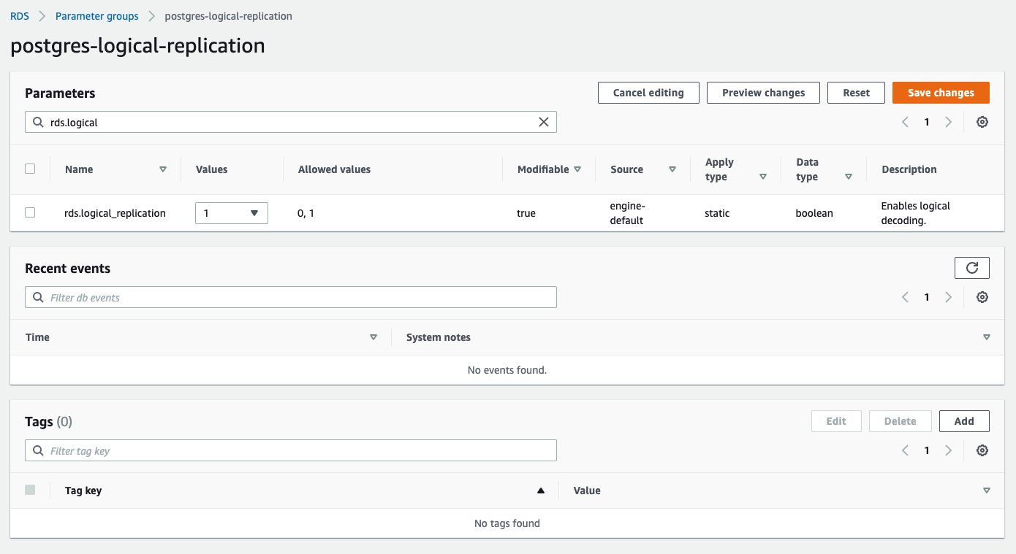Image resolution: width=1016 pixels, height=554 pixels.
Task: Go to previous page in Tags
Action: point(906,450)
